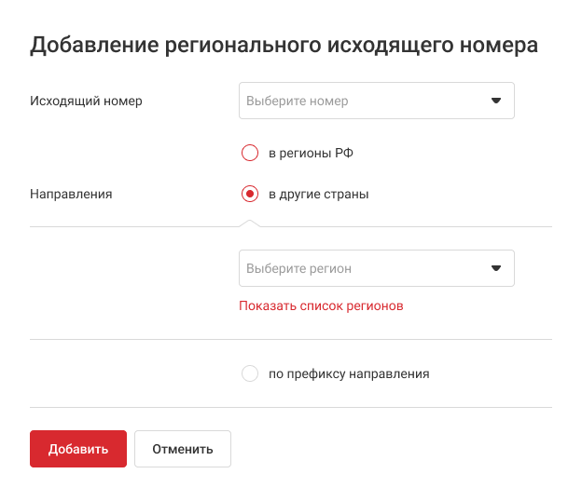This screenshot has height=501, width=582.
Task: Expand the 'Выберите регион' combo box
Action: pos(376,268)
